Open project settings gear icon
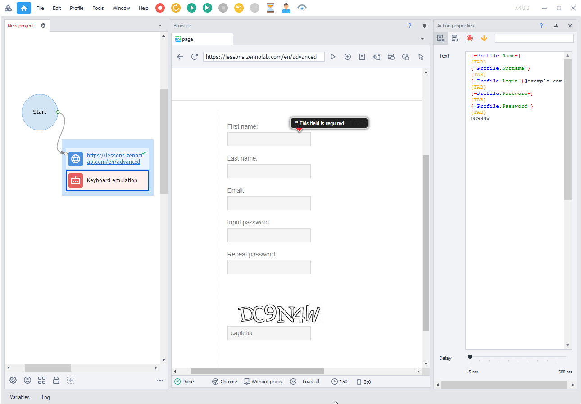 point(13,380)
